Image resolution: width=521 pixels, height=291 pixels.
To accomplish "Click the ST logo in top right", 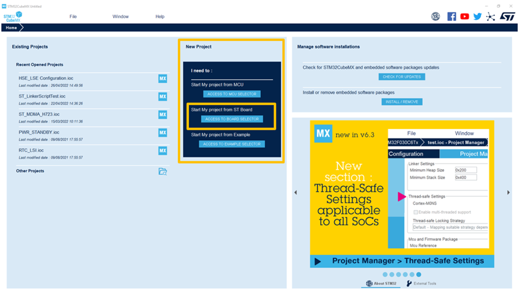I will pos(507,17).
